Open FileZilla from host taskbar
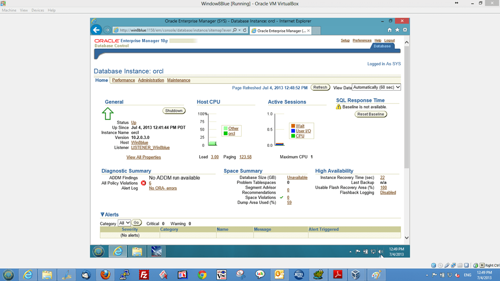The height and width of the screenshot is (281, 500). (x=144, y=275)
